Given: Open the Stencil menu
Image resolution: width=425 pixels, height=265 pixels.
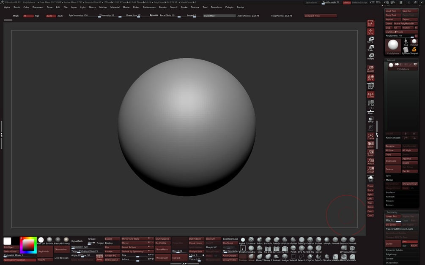Looking at the screenshot, I should click(173, 7).
